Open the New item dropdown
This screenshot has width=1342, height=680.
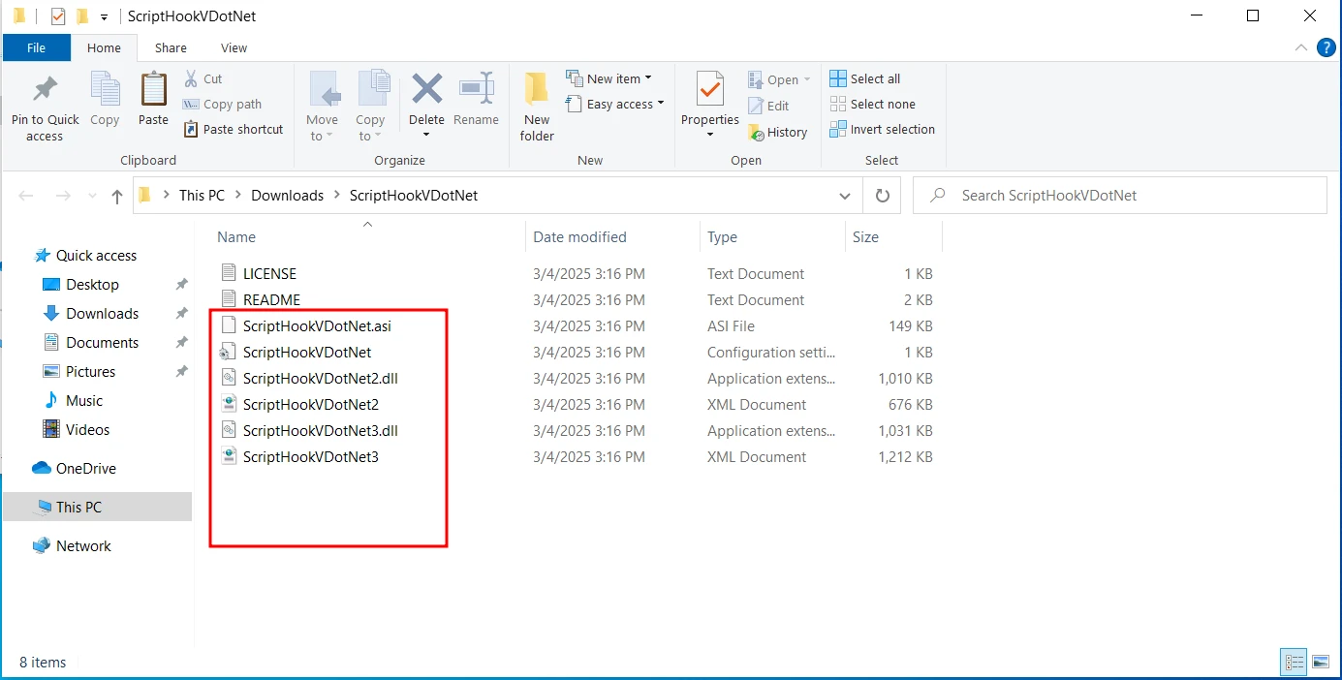coord(609,78)
